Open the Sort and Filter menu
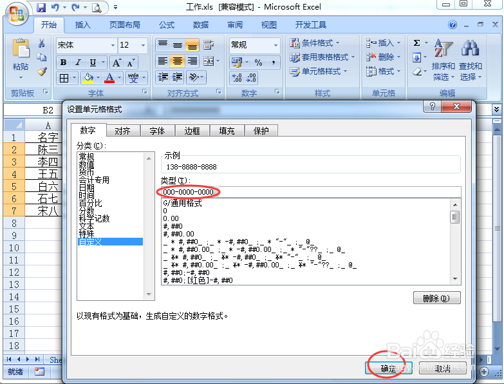 click(x=443, y=61)
